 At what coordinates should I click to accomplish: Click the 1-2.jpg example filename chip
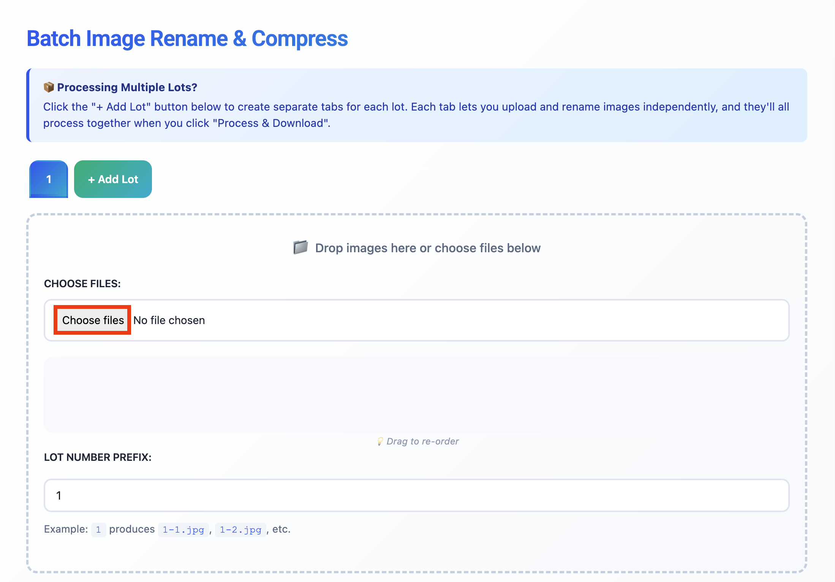[x=240, y=529]
